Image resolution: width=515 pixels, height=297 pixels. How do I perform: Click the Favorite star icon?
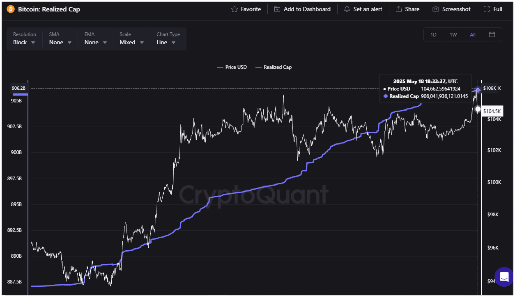235,9
